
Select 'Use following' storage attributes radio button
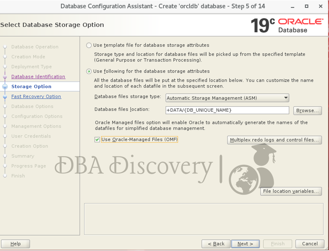(x=89, y=71)
